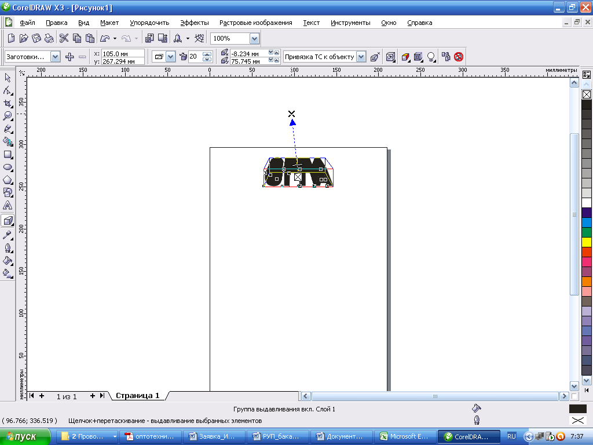
Task: Select the Crop tool
Action: [8, 103]
